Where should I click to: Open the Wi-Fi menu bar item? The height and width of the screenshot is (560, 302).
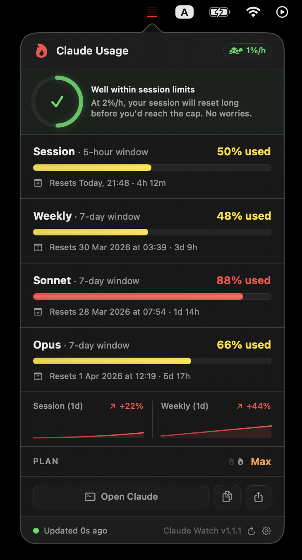(253, 12)
